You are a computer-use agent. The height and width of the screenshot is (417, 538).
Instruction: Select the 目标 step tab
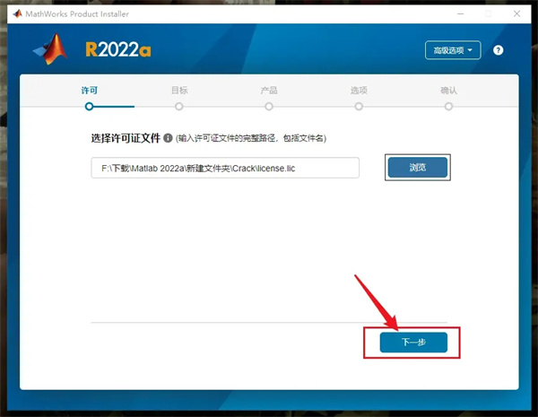pyautogui.click(x=179, y=91)
